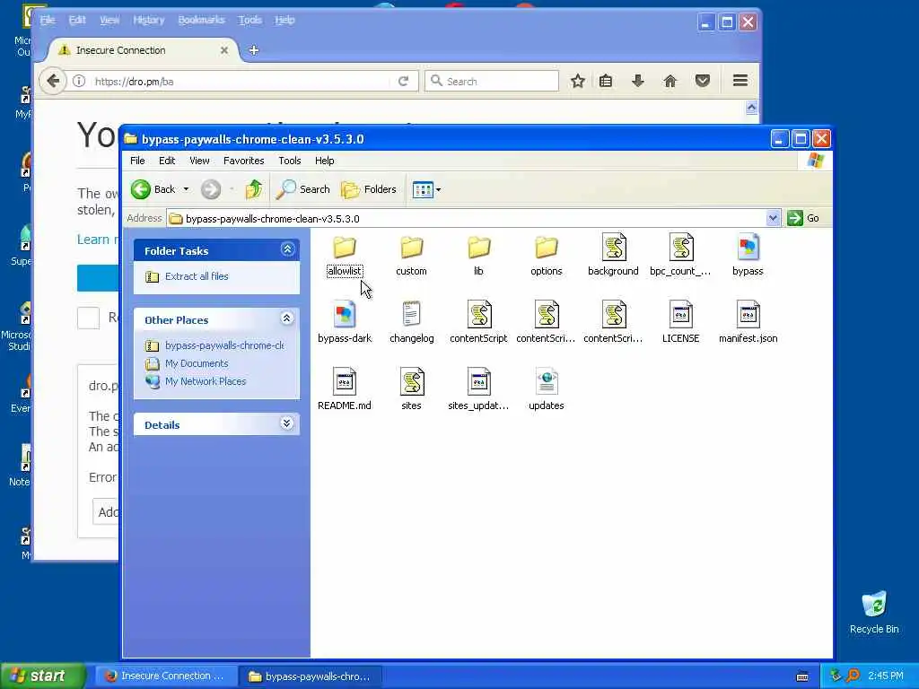This screenshot has height=689, width=919.
Task: Select the bypass-dark image file
Action: [x=345, y=322]
